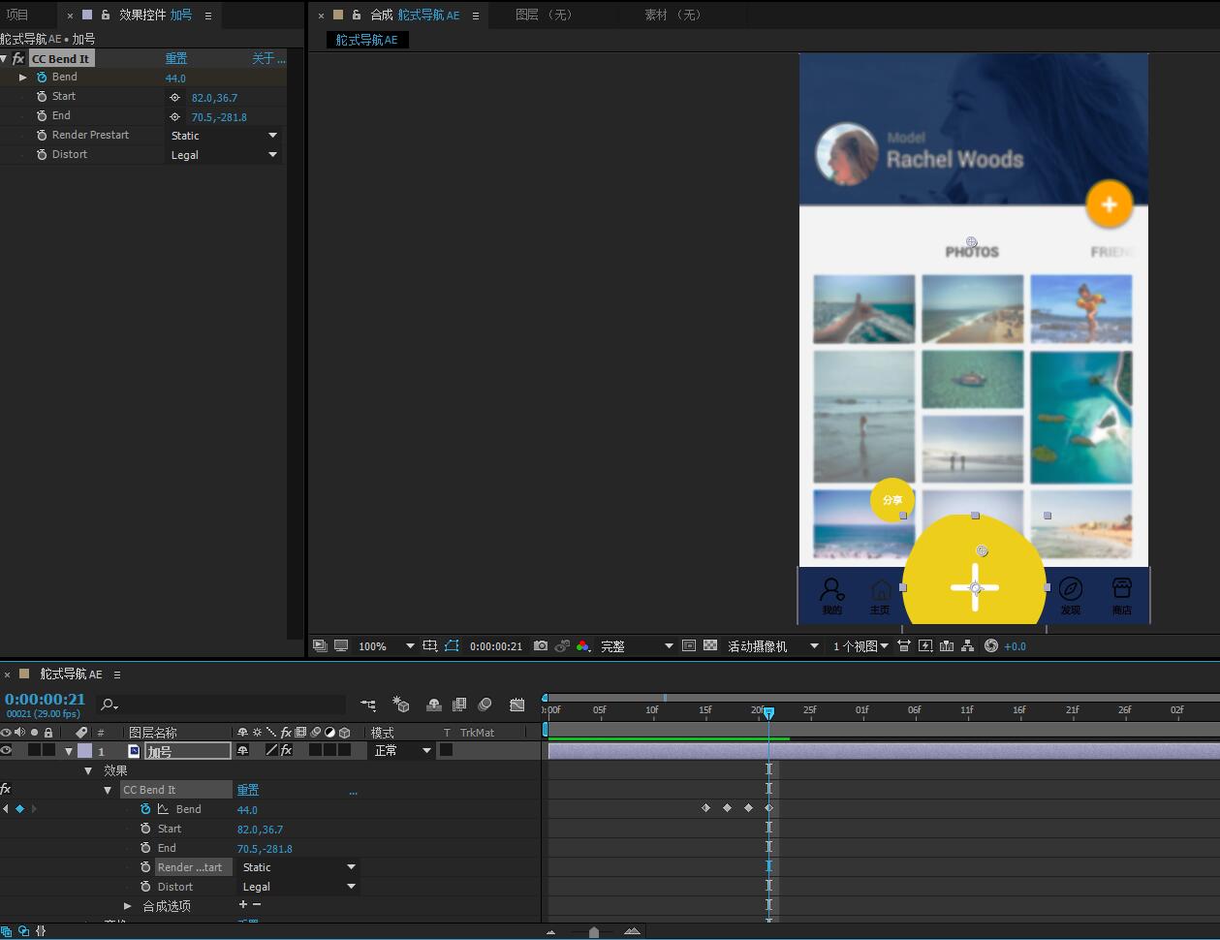Collapse the 效果 group in the timeline

pyautogui.click(x=88, y=771)
